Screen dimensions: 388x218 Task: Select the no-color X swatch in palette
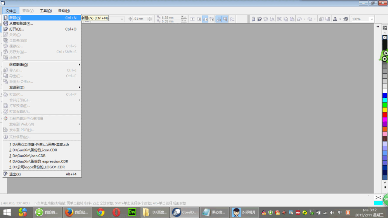coord(385,37)
